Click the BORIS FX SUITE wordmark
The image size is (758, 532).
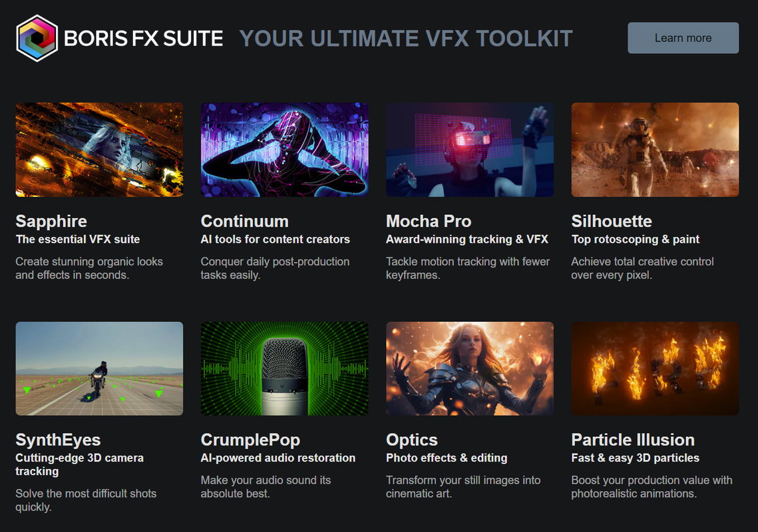143,39
